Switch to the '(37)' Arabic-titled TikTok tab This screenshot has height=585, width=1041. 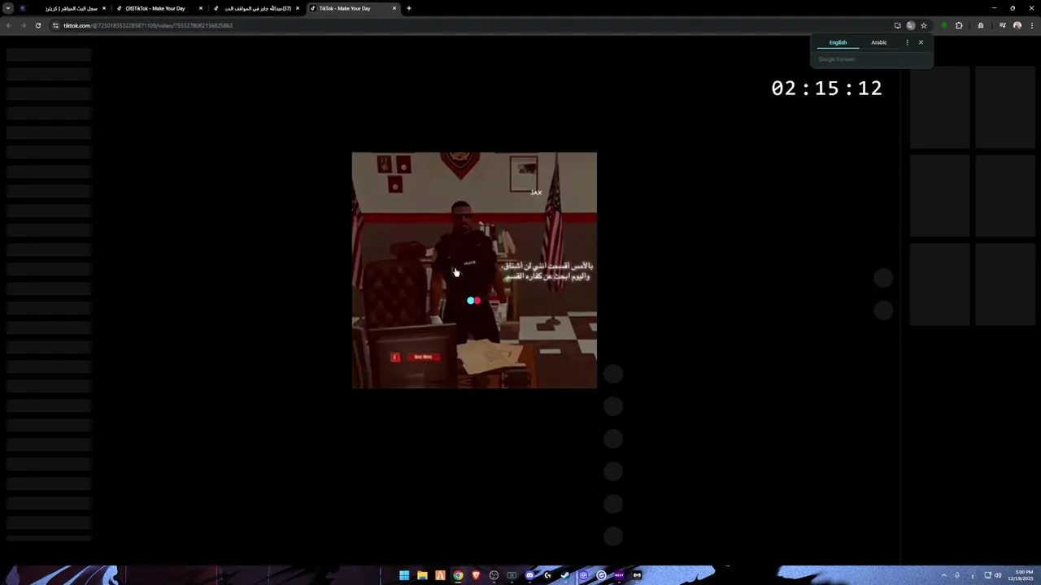click(255, 8)
